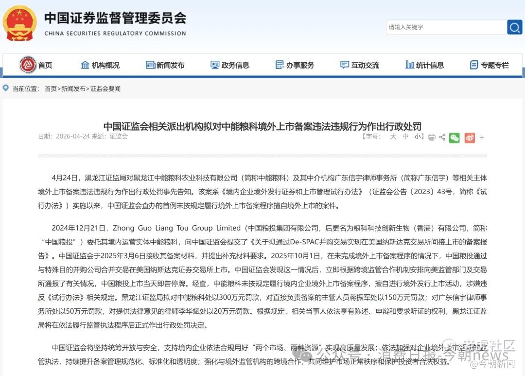
Task: Set font size to 大
Action: tap(393, 136)
